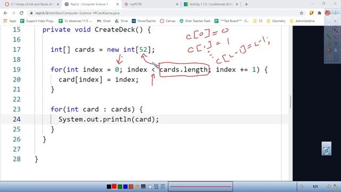This screenshot has width=341, height=192.
Task: Close the myPLTW tab
Action: point(177,4)
